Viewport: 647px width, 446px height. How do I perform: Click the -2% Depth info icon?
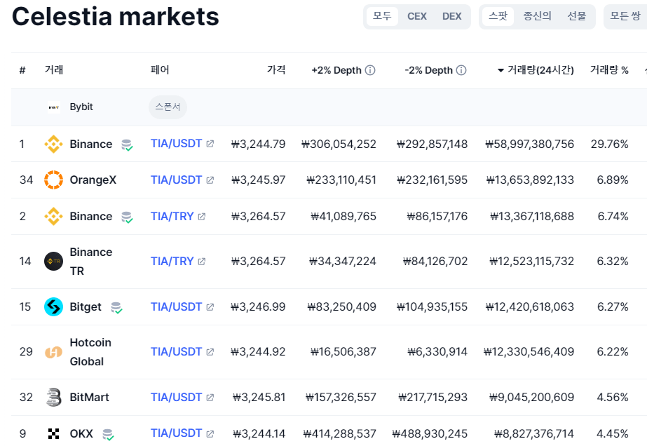(462, 70)
